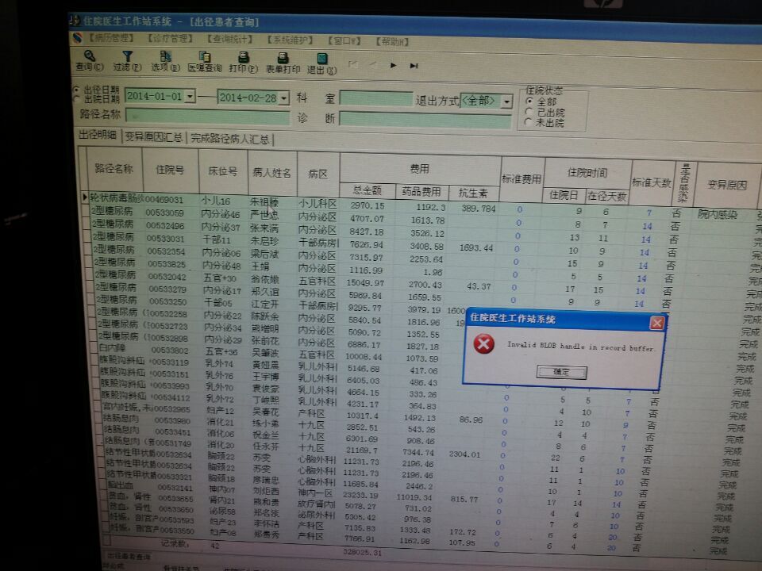Click the 院内感染 variation reason cell
Viewport: 762px width, 571px height.
point(718,214)
